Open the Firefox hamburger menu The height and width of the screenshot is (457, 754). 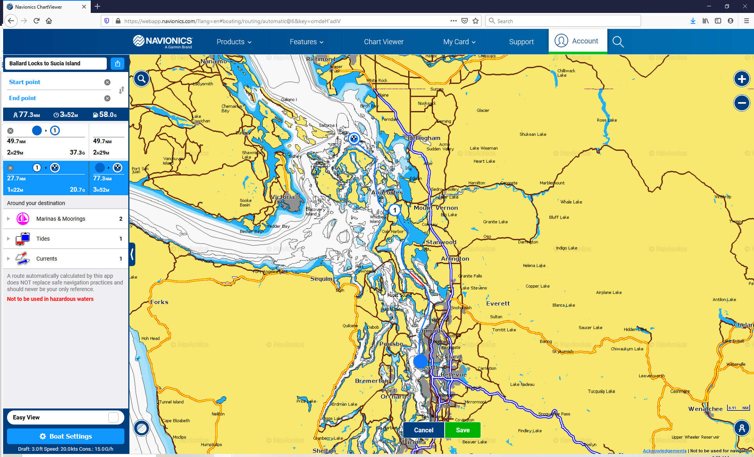[746, 21]
